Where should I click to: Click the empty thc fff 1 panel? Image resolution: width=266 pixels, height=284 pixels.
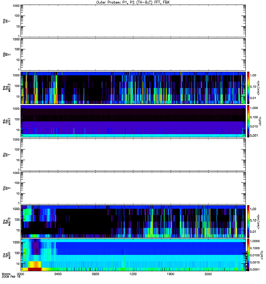(x=133, y=155)
